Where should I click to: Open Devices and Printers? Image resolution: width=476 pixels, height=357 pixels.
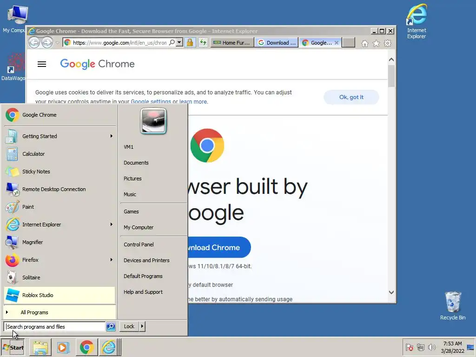pos(146,260)
